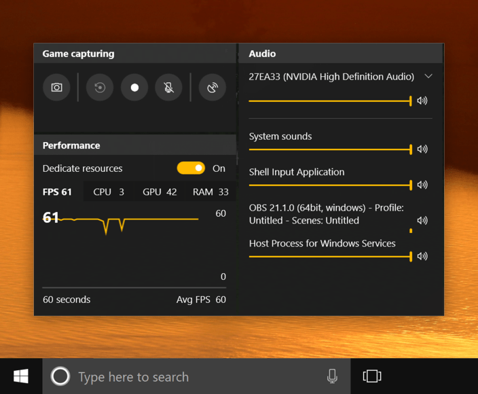Click the start broadcasting icon

coord(213,88)
